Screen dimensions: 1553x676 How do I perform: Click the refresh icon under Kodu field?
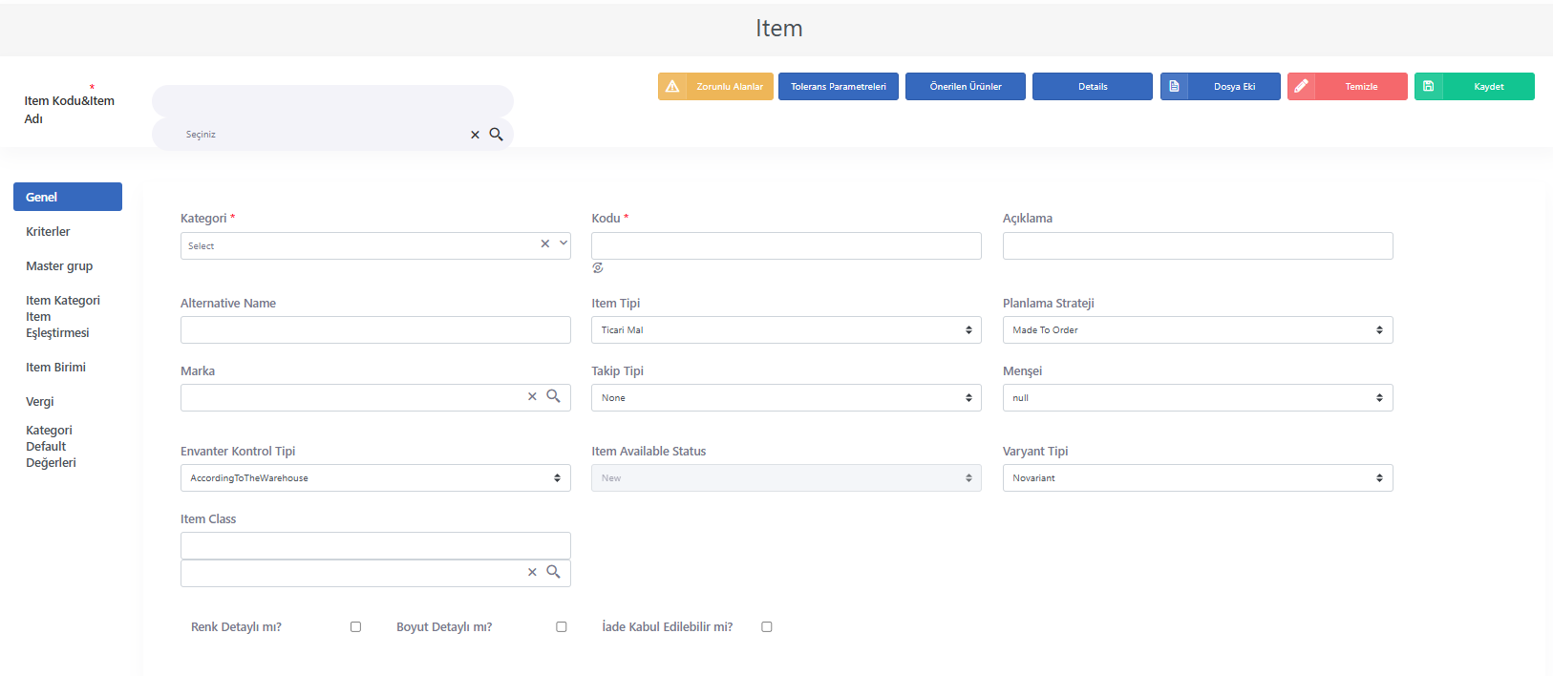(x=598, y=268)
